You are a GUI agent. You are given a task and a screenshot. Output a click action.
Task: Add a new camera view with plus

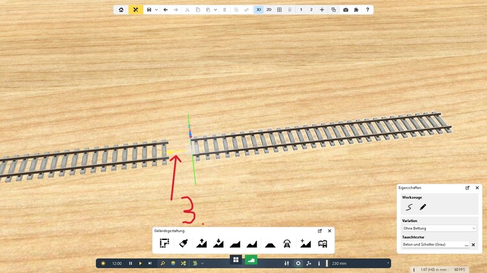[x=322, y=10]
